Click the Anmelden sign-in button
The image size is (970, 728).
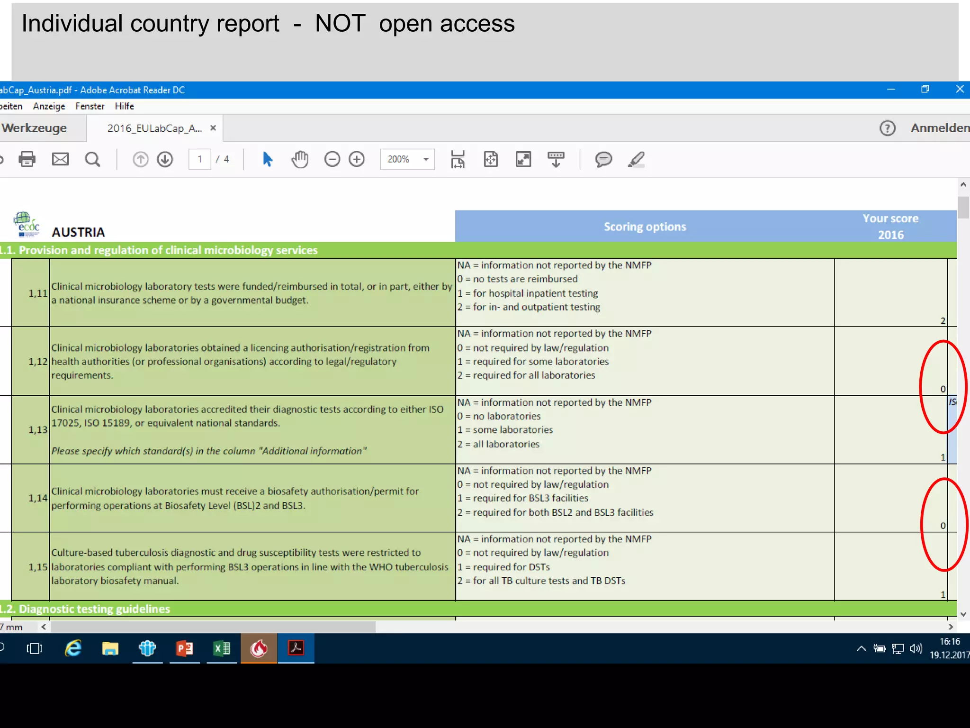click(940, 128)
